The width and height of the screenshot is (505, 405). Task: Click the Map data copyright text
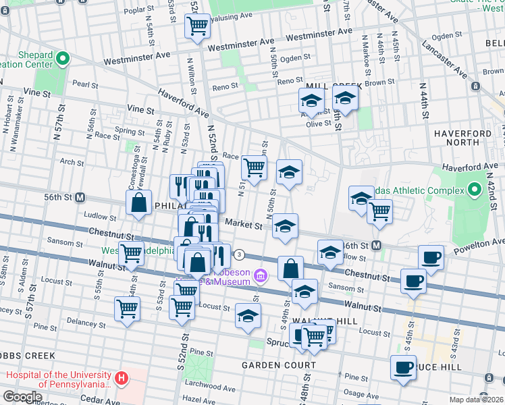[x=476, y=400]
